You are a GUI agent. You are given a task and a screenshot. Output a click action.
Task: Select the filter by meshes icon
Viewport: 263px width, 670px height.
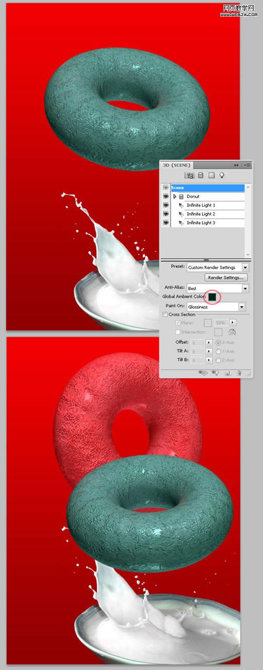tap(201, 176)
